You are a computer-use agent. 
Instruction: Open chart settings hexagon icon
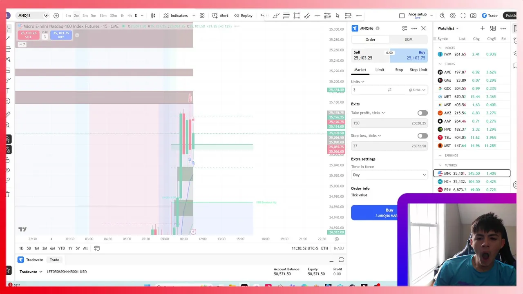tap(453, 16)
